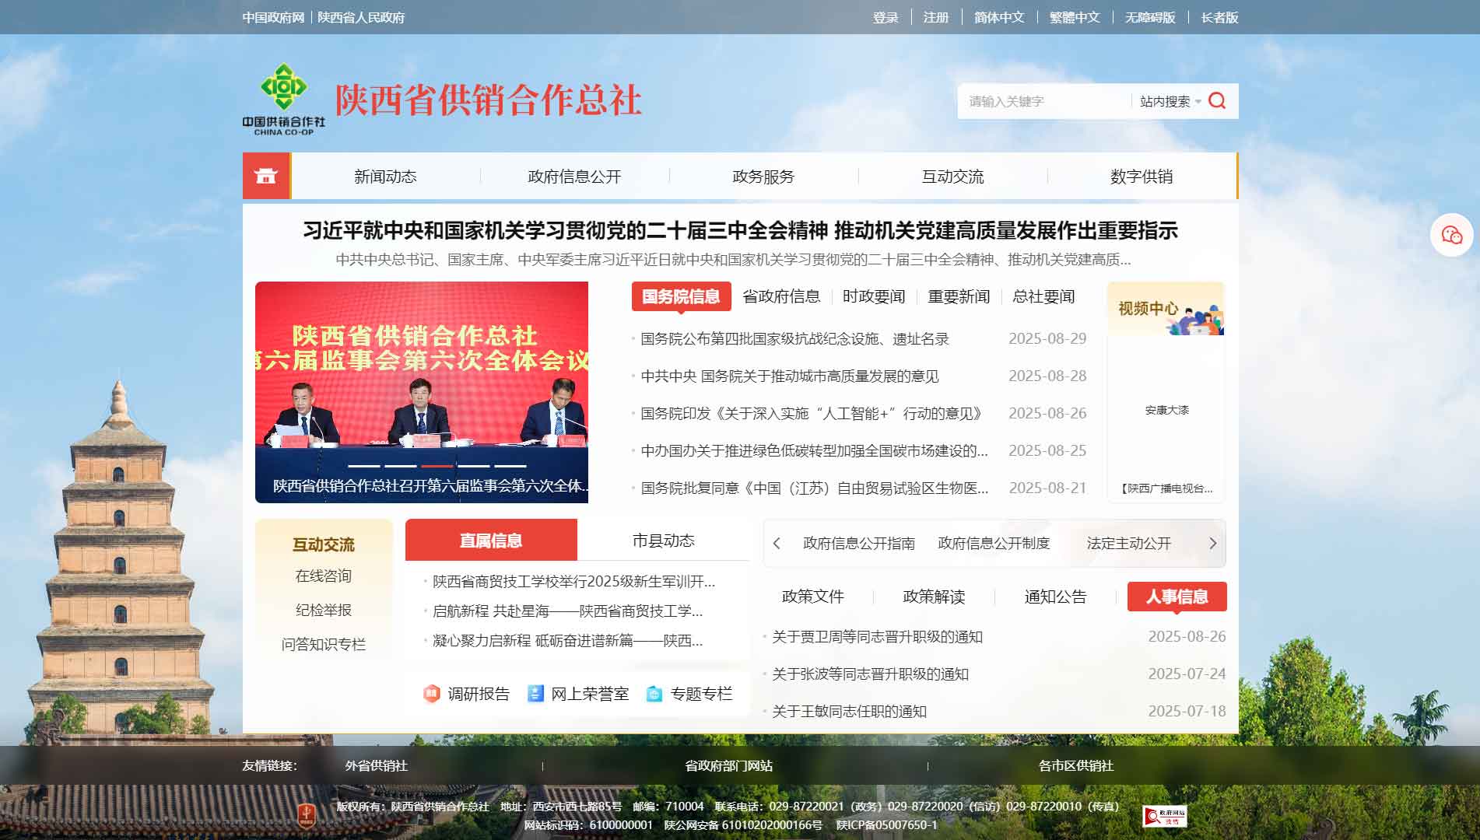1480x840 pixels.
Task: Click the 政府网站找错 badge icon
Action: pos(1164,816)
